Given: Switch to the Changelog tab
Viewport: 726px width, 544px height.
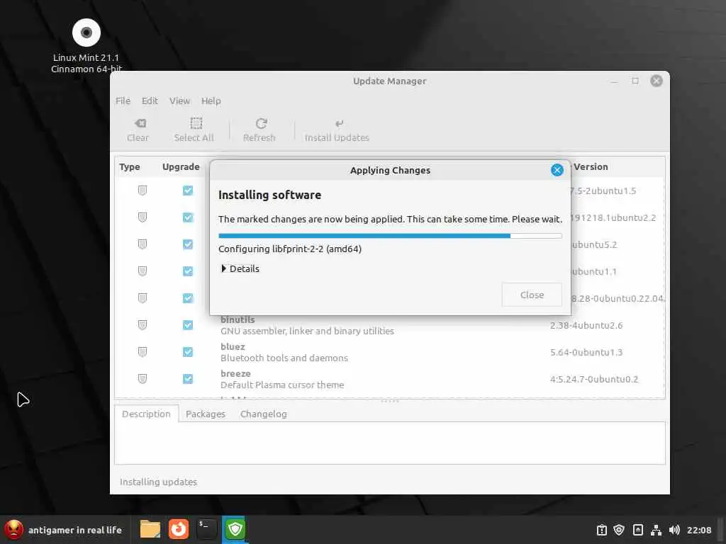Looking at the screenshot, I should (x=264, y=414).
